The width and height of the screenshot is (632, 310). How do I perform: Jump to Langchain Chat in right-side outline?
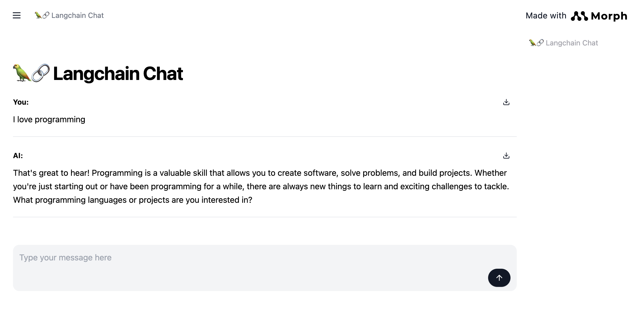tap(572, 43)
